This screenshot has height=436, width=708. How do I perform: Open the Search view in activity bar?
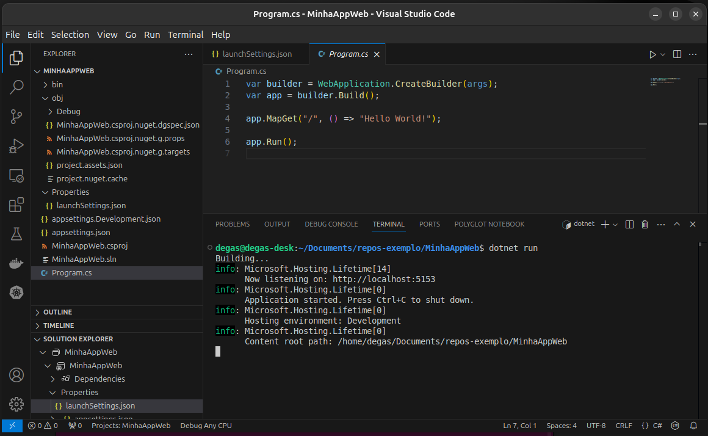click(x=16, y=87)
